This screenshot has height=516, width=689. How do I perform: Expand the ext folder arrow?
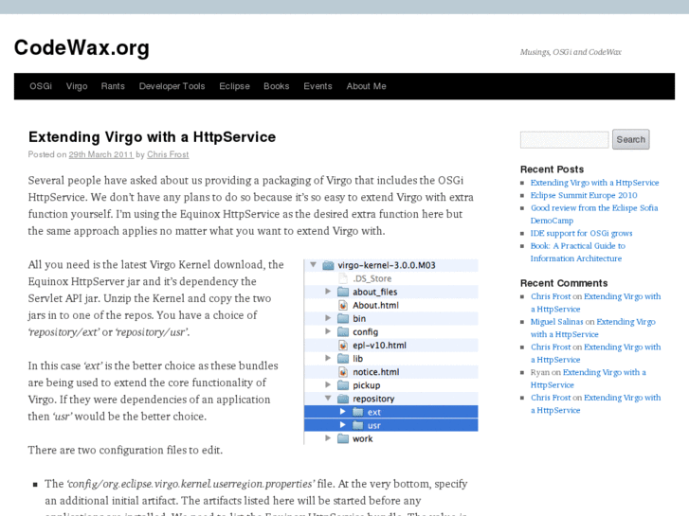pos(343,412)
